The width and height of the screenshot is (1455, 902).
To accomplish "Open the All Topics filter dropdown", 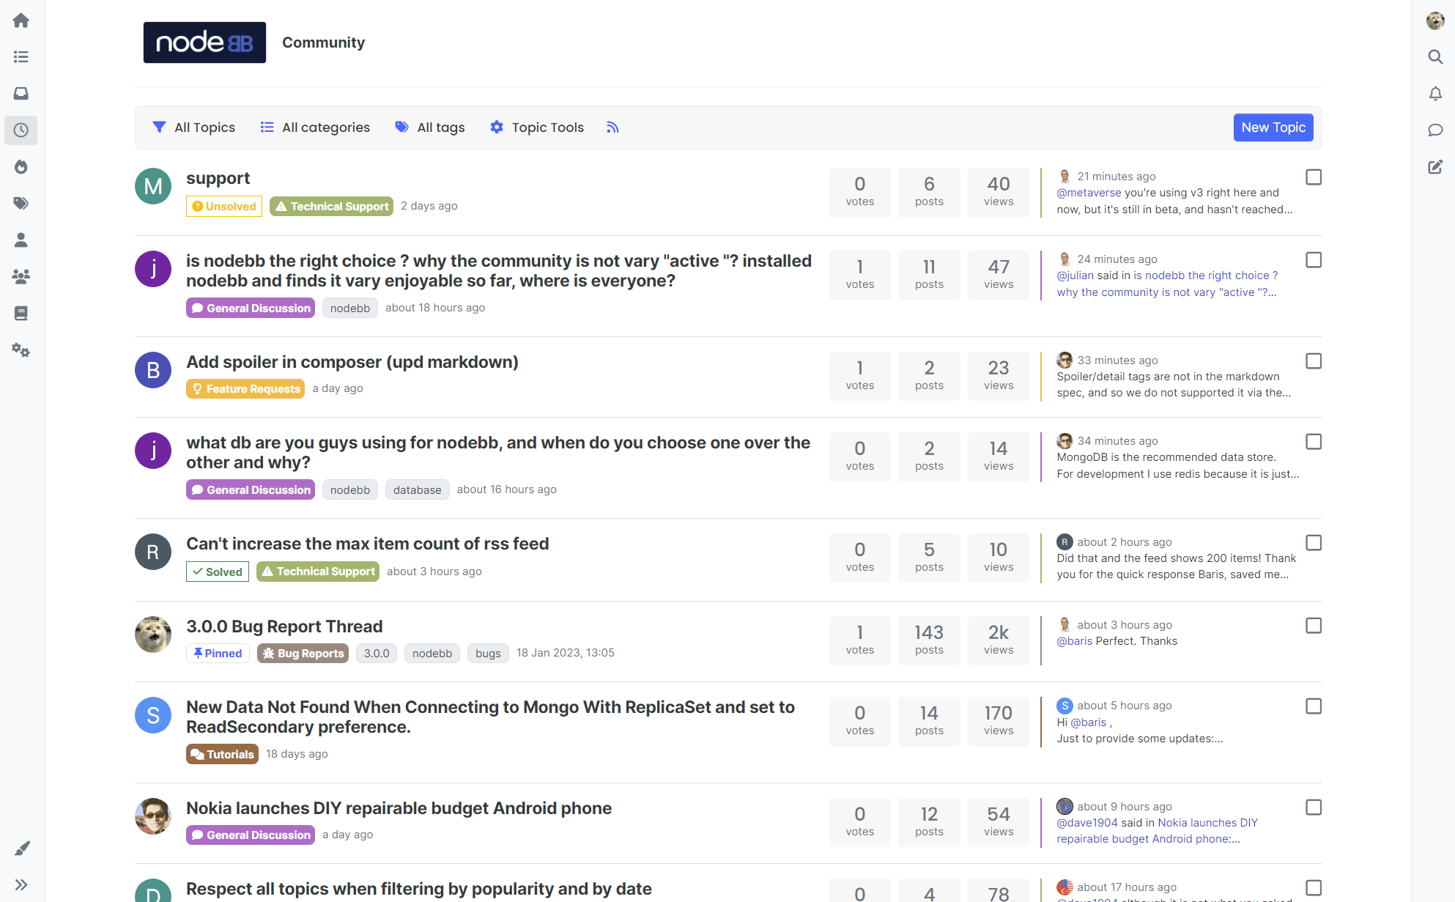I will click(x=194, y=127).
